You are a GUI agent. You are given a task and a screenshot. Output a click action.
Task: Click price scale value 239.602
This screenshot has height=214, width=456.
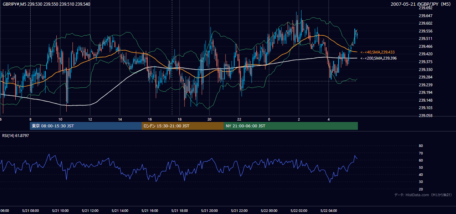425,23
